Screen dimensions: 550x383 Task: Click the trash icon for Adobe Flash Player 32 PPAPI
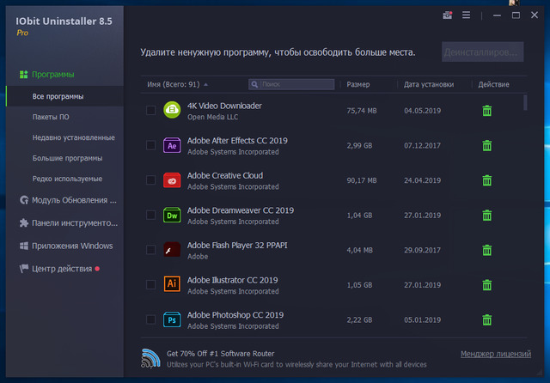tap(487, 250)
